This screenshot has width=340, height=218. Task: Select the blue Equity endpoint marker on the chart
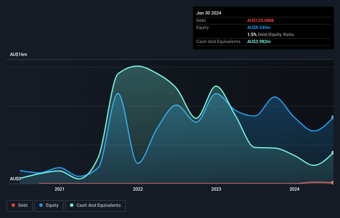pos(333,117)
